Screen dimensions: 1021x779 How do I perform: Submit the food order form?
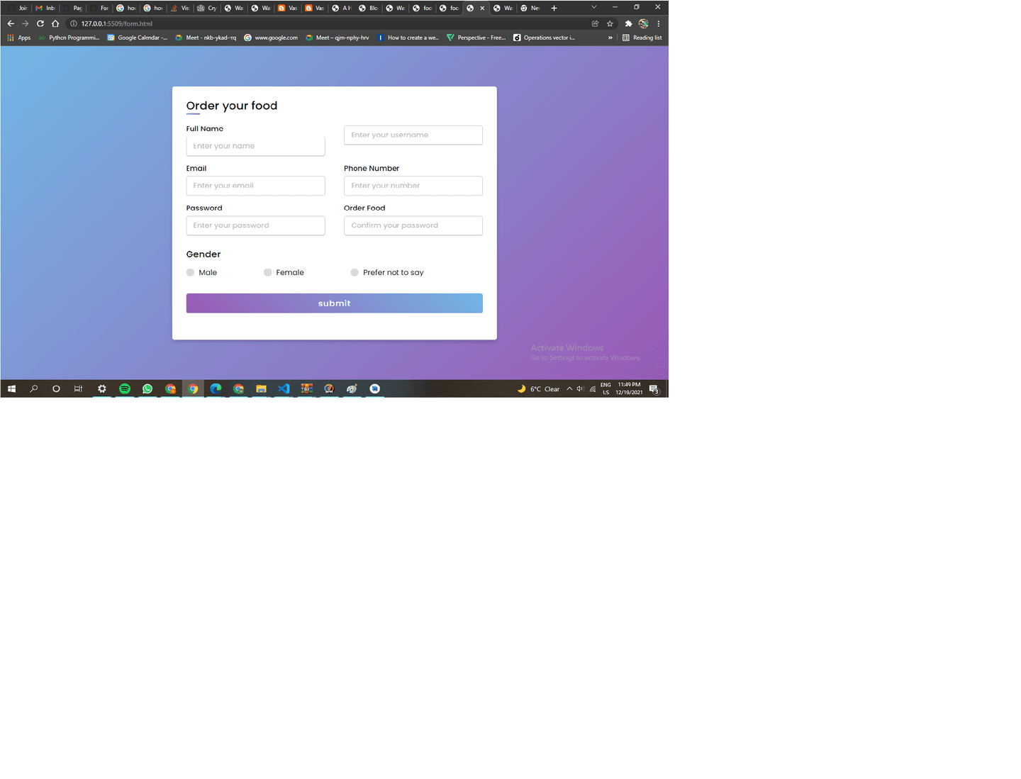pyautogui.click(x=334, y=303)
